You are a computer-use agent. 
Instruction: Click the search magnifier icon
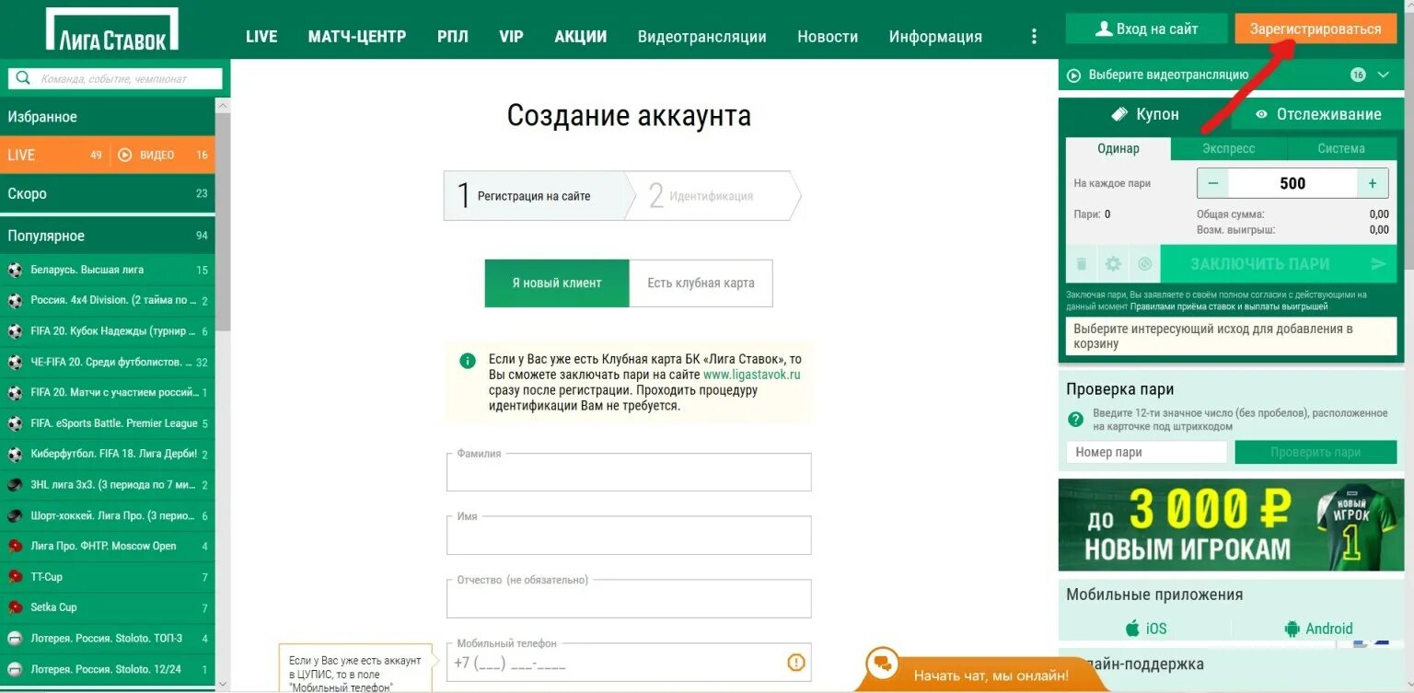tap(24, 78)
